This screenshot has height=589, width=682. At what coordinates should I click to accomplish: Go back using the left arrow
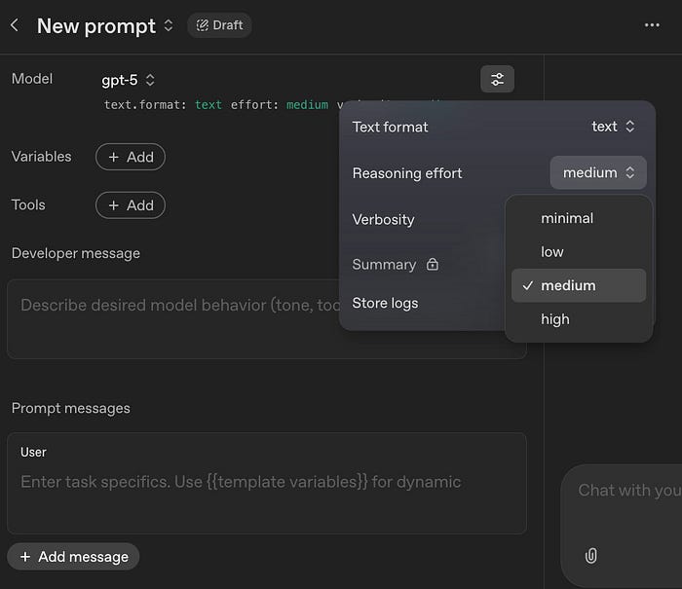[x=15, y=25]
